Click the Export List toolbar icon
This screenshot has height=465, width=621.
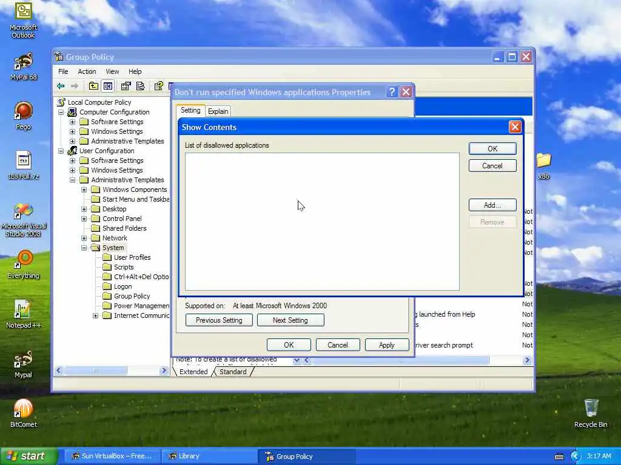pyautogui.click(x=140, y=86)
